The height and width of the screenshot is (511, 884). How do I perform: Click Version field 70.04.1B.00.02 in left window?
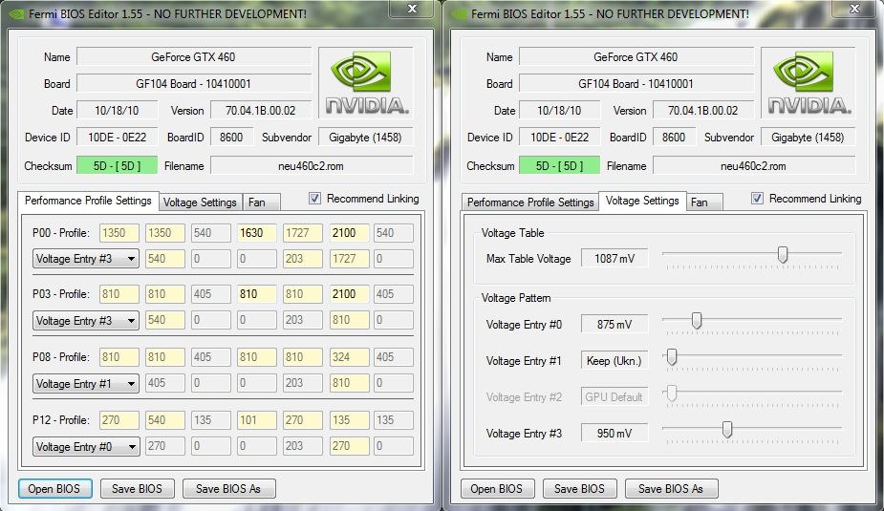pyautogui.click(x=261, y=111)
